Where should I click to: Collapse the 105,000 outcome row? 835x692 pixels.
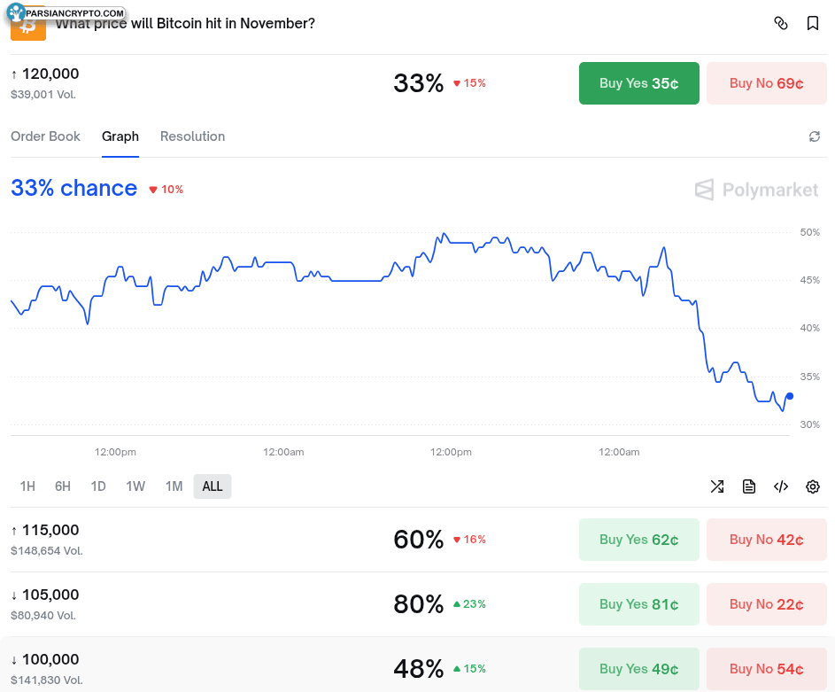pos(14,595)
